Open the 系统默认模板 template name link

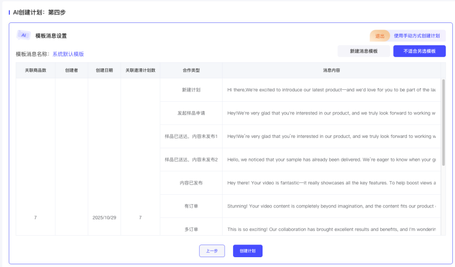coord(68,54)
